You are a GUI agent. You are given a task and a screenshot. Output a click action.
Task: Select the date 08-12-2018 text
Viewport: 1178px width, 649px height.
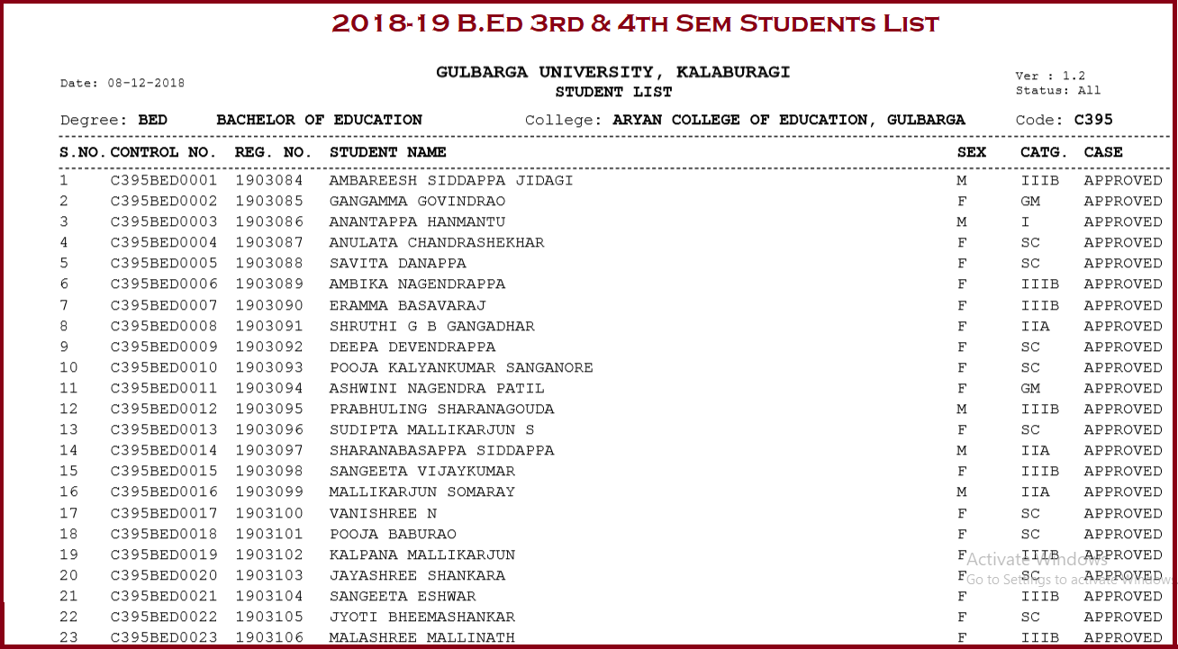pos(145,83)
